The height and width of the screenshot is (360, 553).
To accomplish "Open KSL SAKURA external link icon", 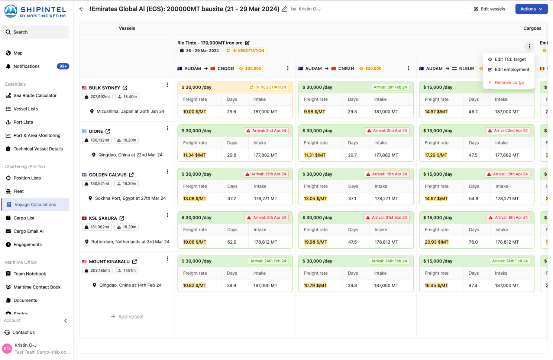I will pyautogui.click(x=122, y=218).
